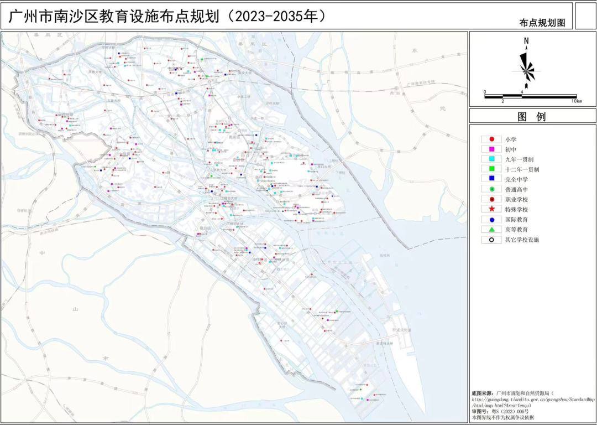Viewport: 597px width, 425px height.
Task: Select the cyan 九年一贯制 legend square
Action: pos(491,159)
